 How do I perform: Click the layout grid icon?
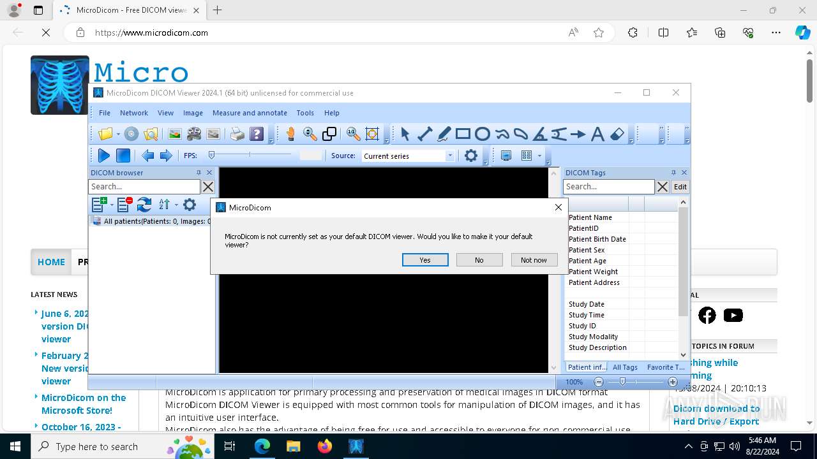pyautogui.click(x=527, y=156)
